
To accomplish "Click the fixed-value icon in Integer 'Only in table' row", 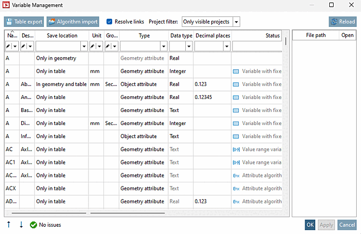I will click(x=236, y=72).
